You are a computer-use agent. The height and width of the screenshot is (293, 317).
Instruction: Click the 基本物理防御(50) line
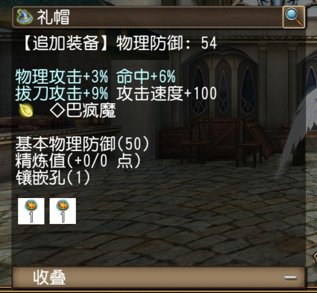pos(82,144)
